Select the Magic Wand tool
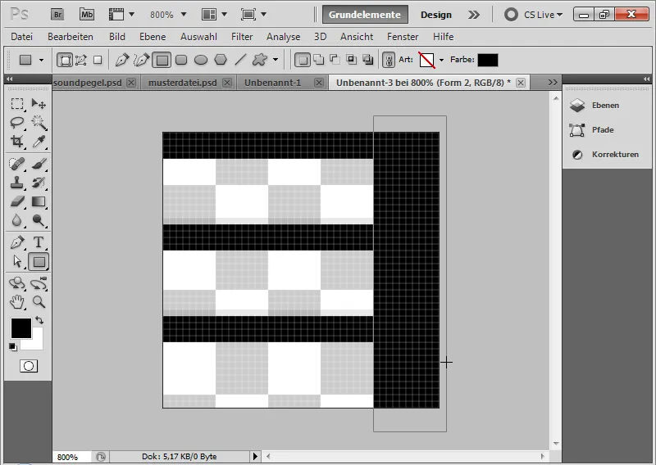656x465 pixels. pos(39,123)
